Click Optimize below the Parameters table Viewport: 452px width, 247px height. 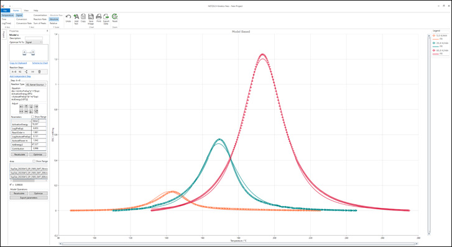click(x=38, y=155)
